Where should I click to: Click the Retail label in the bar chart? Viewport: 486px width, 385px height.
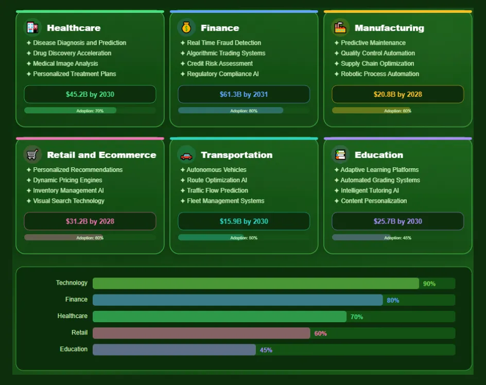click(x=80, y=332)
